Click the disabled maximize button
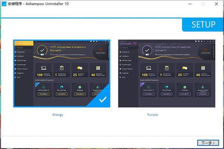224x149 pixels. pos(203,4)
